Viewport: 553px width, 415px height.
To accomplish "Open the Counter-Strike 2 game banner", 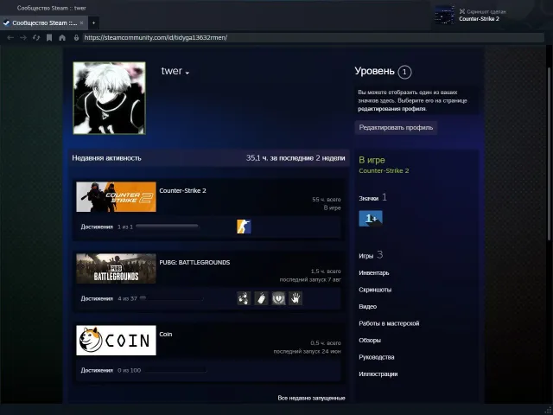I will pyautogui.click(x=116, y=197).
